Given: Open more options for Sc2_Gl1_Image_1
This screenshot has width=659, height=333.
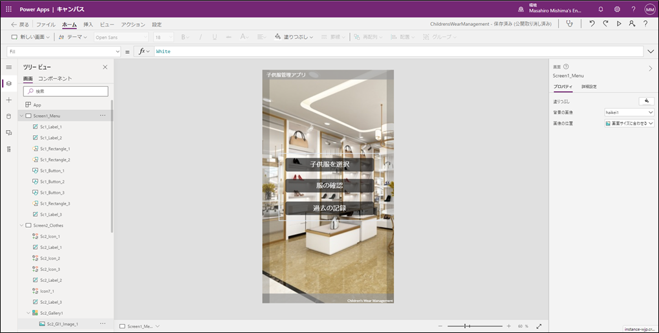Looking at the screenshot, I should point(103,324).
